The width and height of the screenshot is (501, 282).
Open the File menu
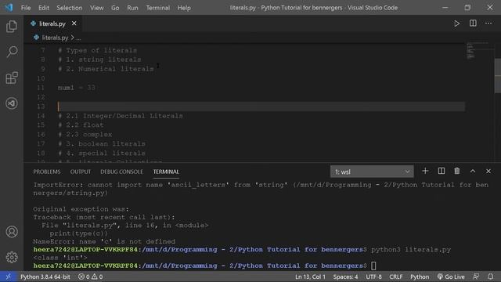click(26, 8)
